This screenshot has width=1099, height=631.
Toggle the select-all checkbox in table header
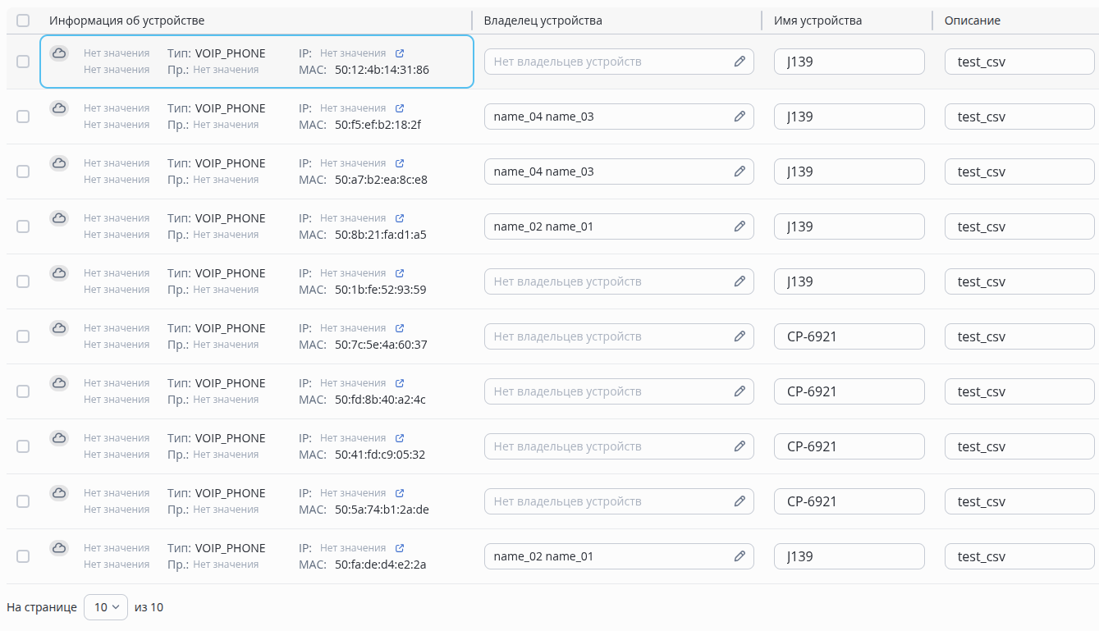point(23,21)
